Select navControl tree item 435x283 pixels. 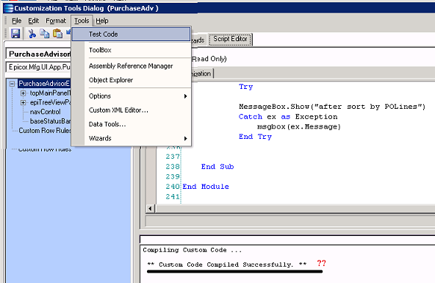tap(46, 112)
